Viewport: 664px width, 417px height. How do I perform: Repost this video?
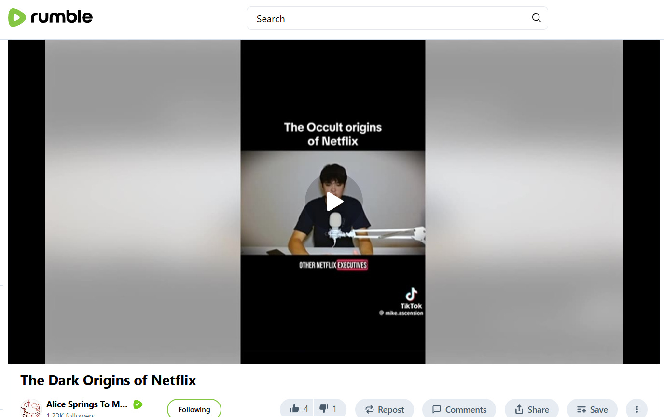point(385,409)
